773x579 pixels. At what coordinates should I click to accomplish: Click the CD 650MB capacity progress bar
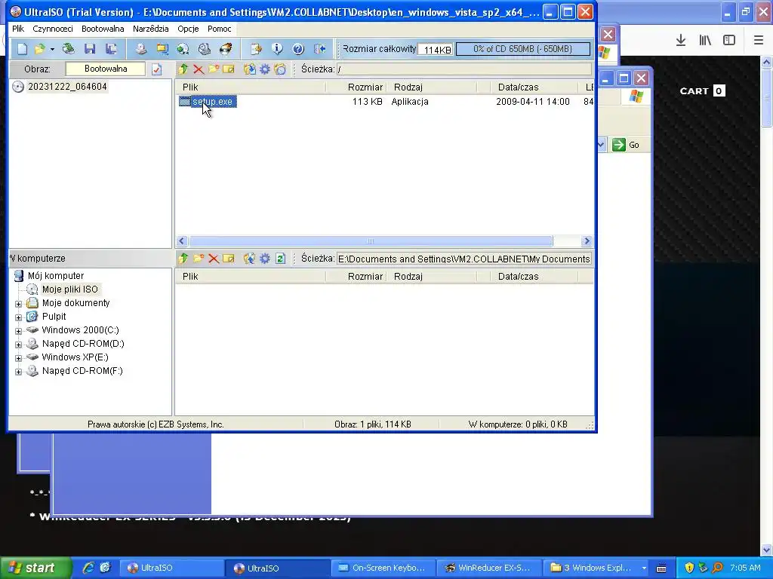523,49
